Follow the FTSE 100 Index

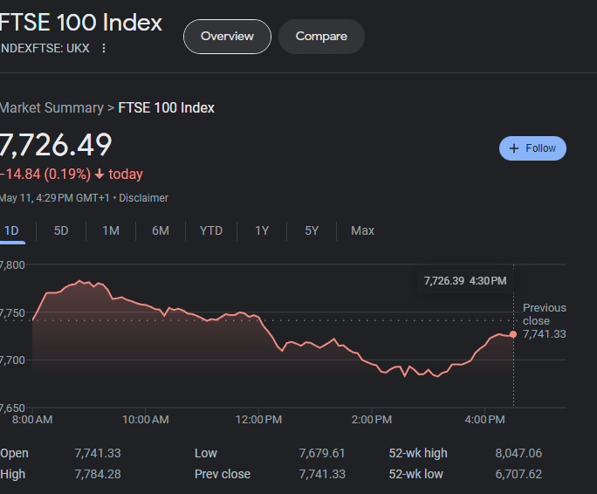532,148
